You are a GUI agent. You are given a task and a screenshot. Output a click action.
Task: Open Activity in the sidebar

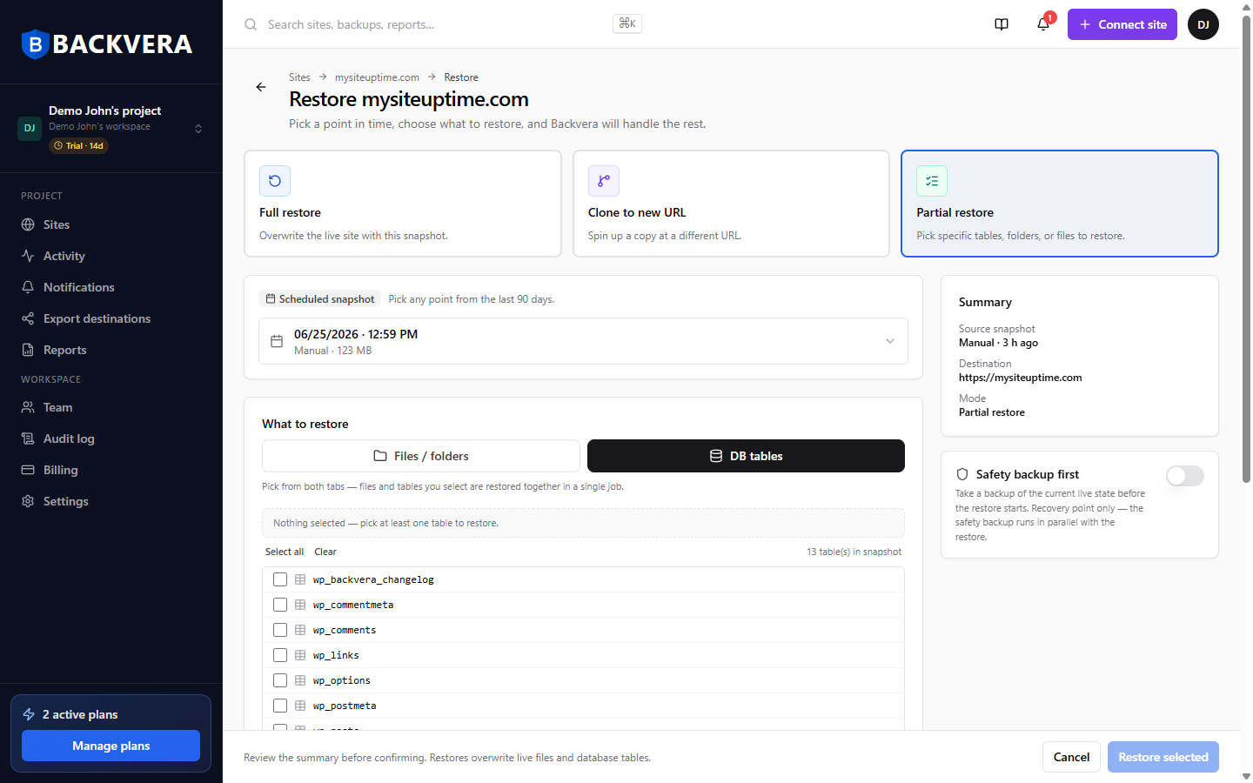(111, 256)
